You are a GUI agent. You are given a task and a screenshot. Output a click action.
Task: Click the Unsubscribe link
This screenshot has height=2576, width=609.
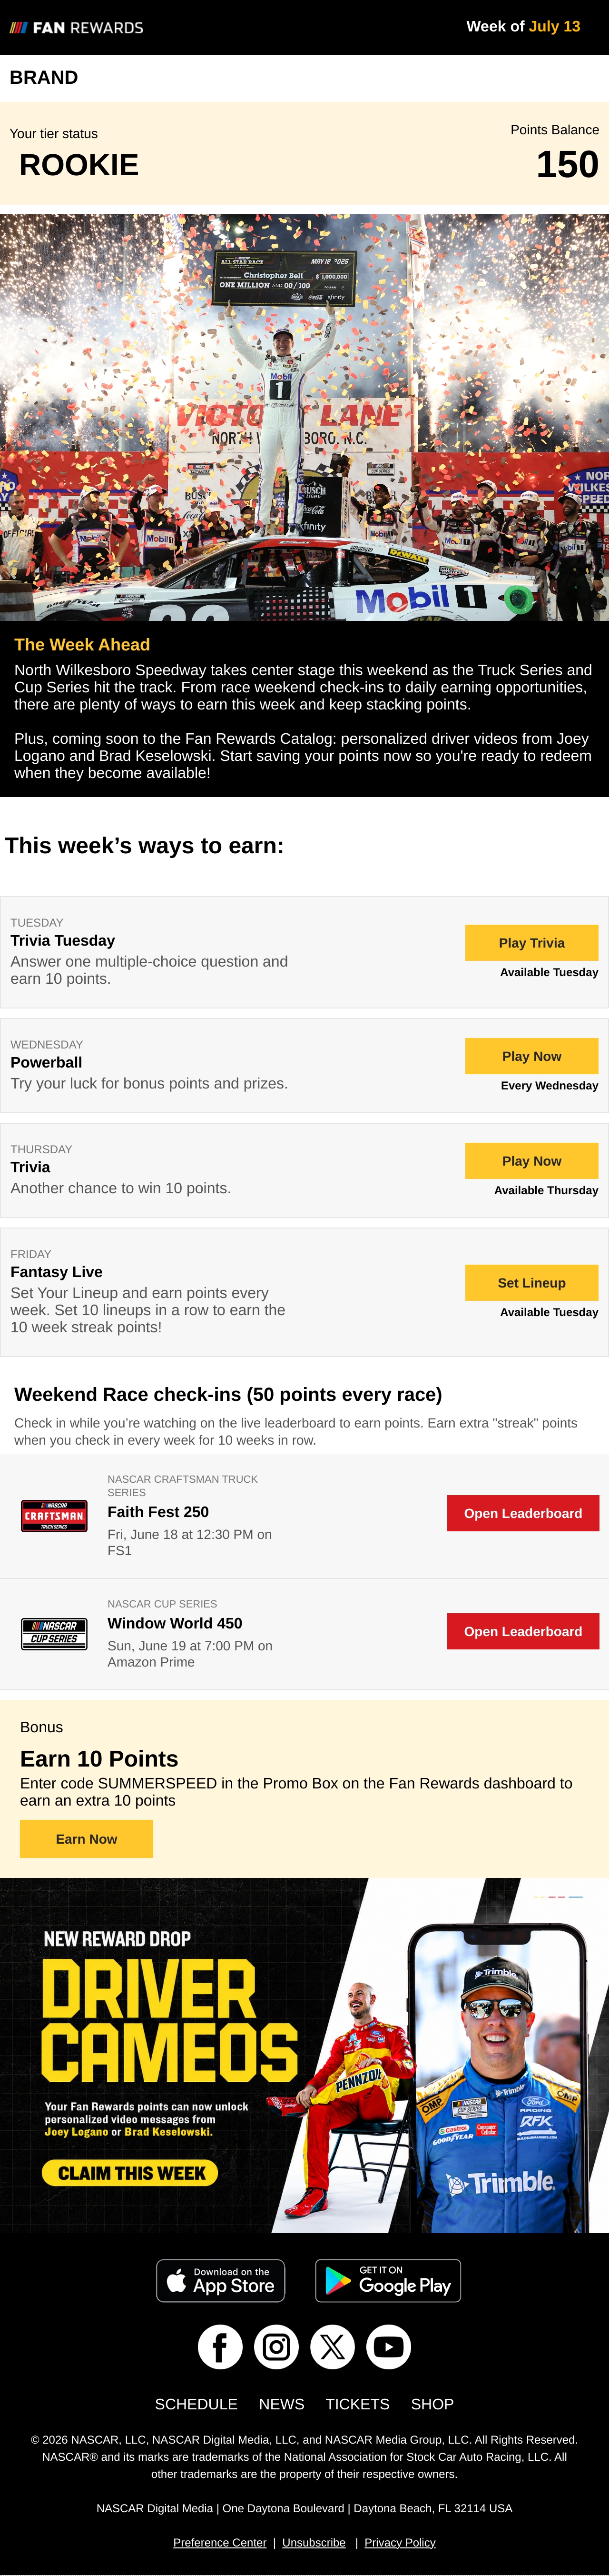tap(314, 2542)
